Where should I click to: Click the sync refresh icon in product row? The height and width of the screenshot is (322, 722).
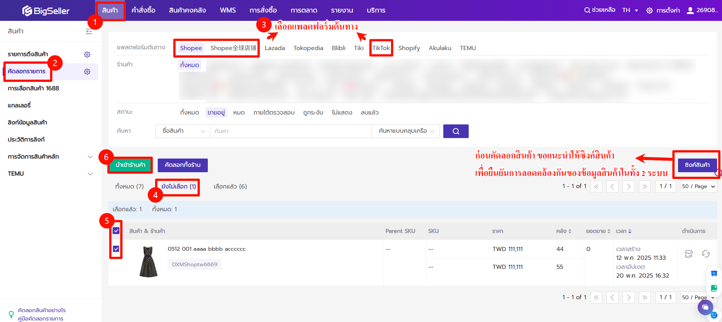coord(706,254)
